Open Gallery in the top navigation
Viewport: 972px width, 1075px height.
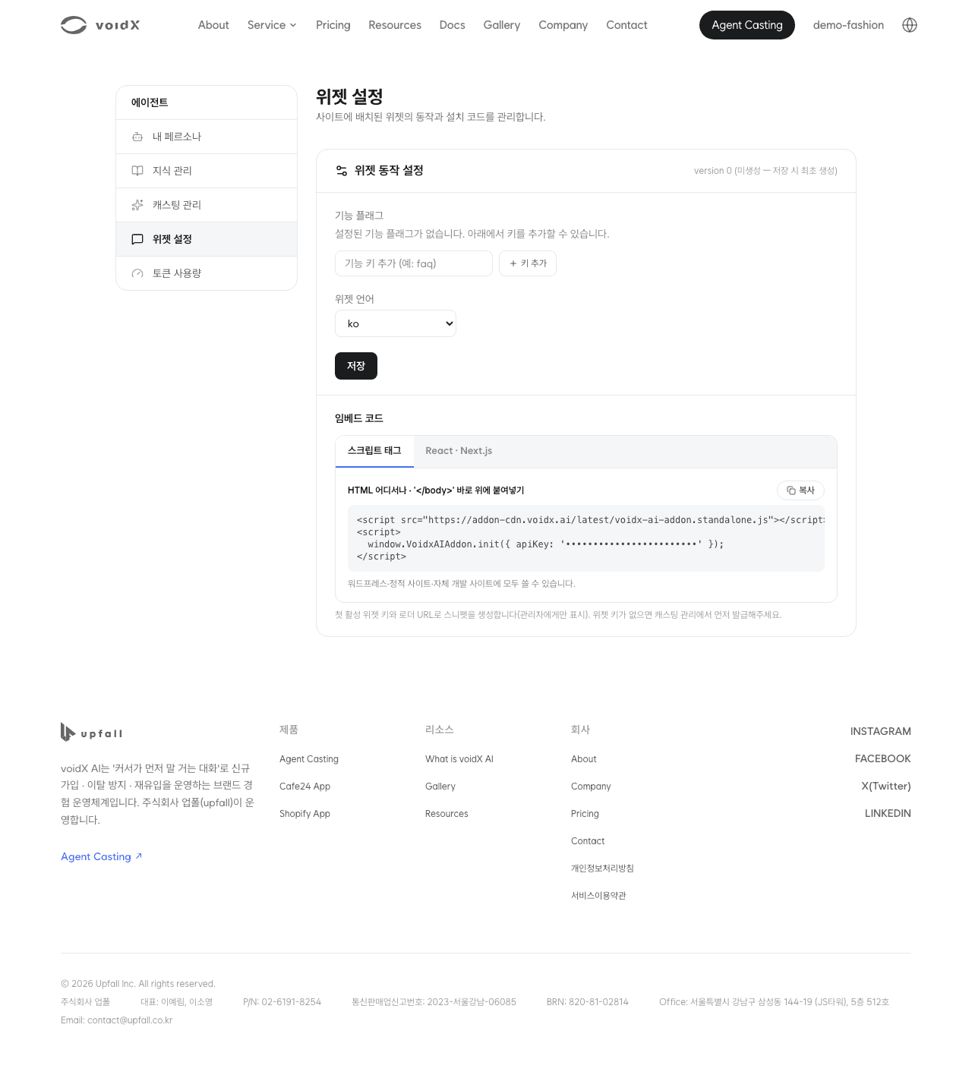tap(502, 25)
